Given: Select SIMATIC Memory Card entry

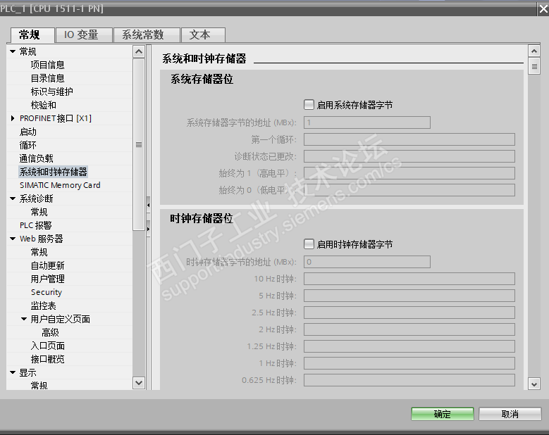Looking at the screenshot, I should click(x=60, y=185).
